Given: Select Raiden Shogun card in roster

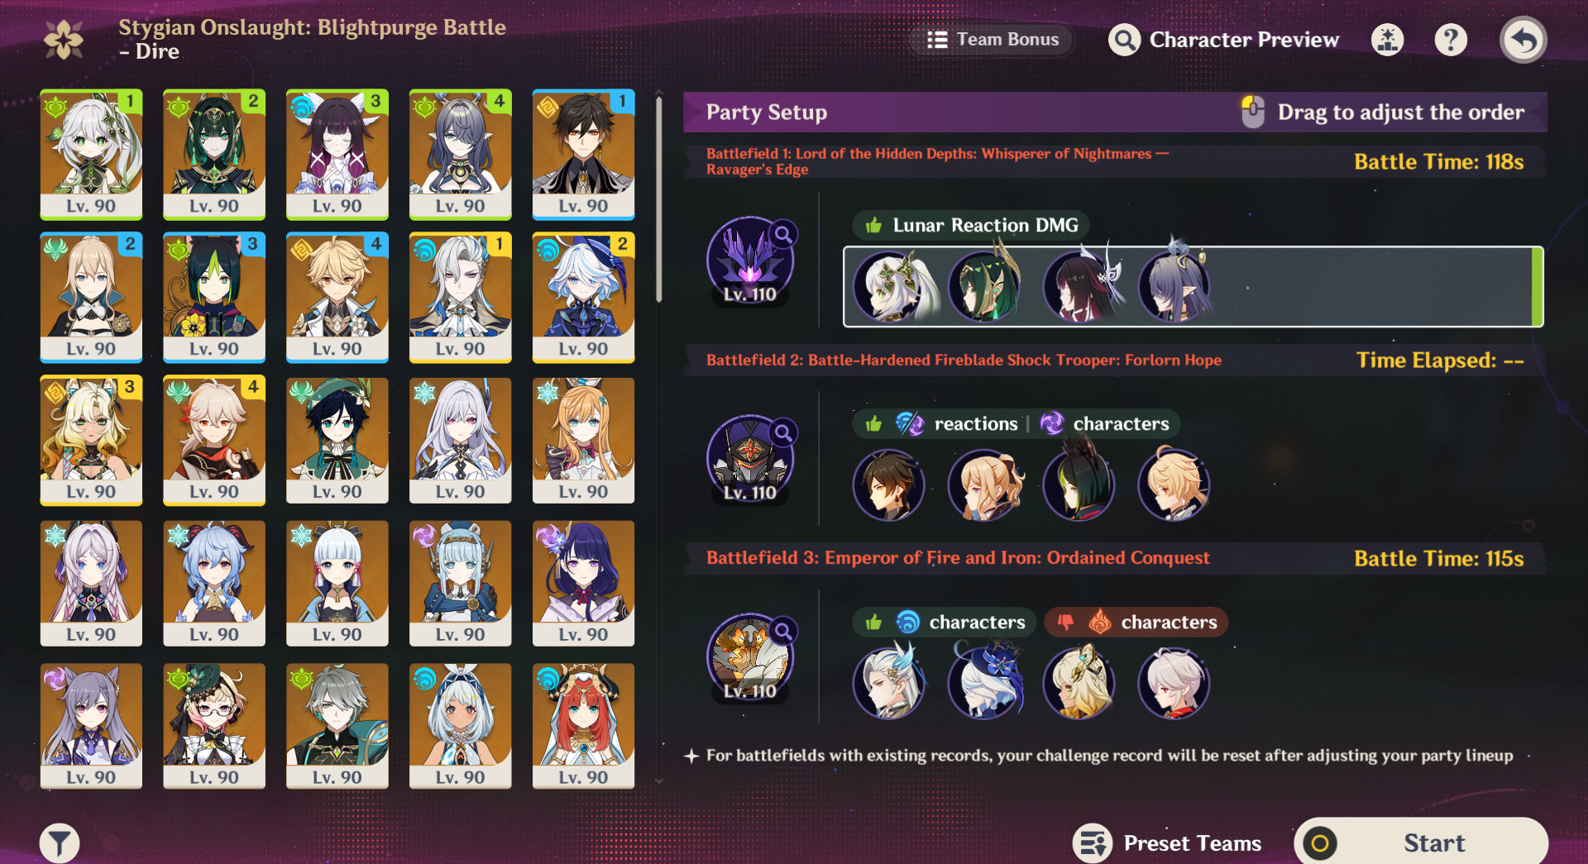Looking at the screenshot, I should click(x=583, y=584).
